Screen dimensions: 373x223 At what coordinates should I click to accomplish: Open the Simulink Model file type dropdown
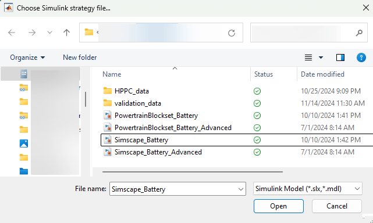pyautogui.click(x=308, y=189)
